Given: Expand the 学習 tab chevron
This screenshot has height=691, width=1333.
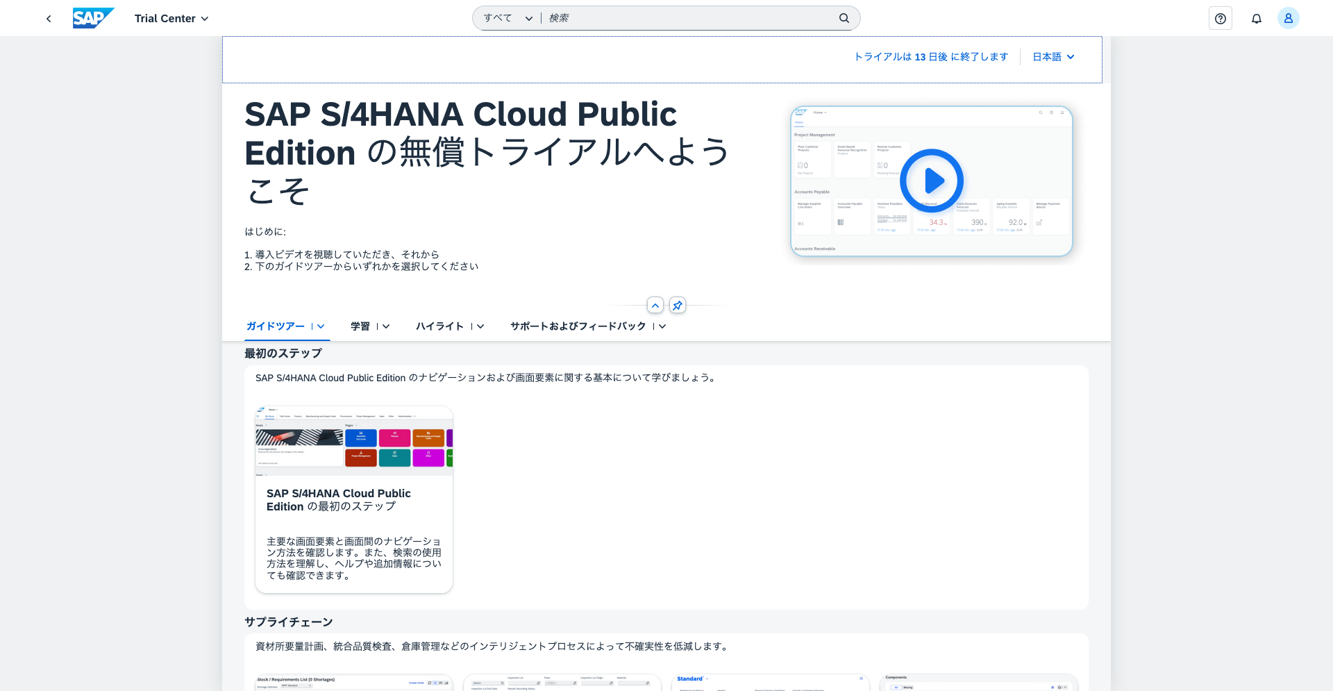Looking at the screenshot, I should point(386,326).
